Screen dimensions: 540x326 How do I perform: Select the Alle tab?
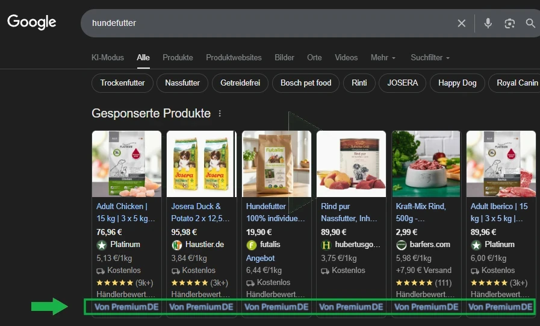point(143,58)
